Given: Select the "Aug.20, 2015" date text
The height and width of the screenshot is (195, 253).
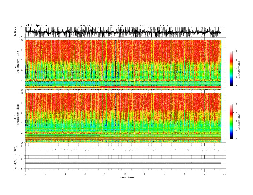Looking at the screenshot, I should tap(89, 25).
